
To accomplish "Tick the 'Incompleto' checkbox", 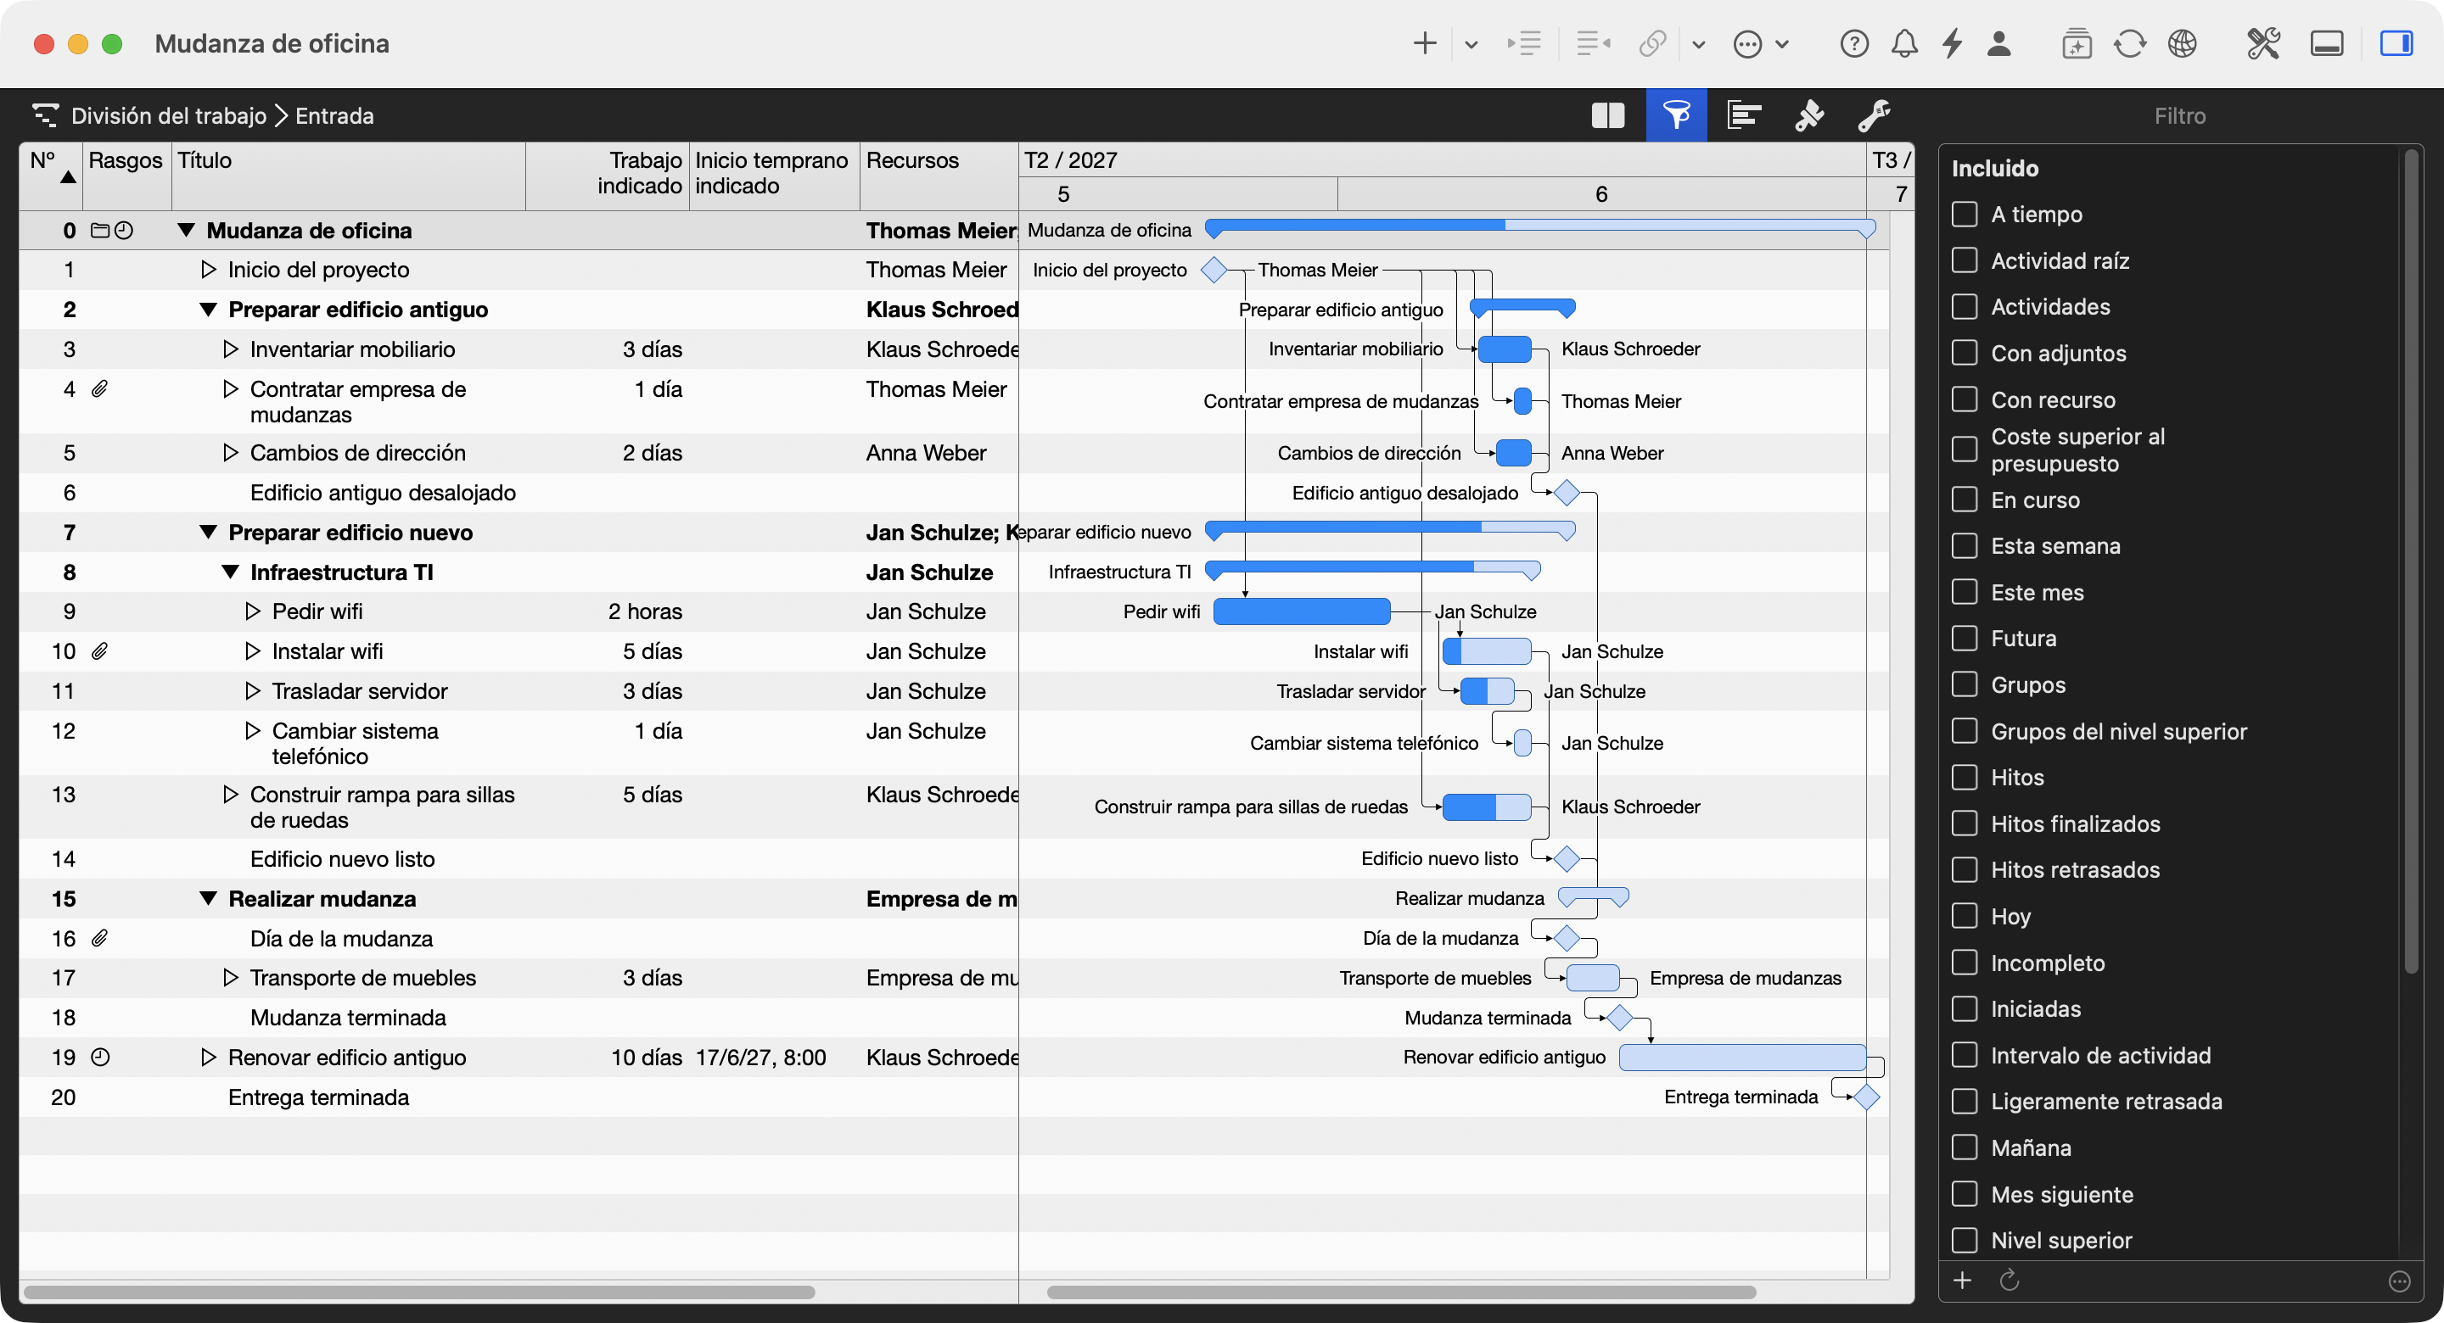I will [x=1964, y=963].
